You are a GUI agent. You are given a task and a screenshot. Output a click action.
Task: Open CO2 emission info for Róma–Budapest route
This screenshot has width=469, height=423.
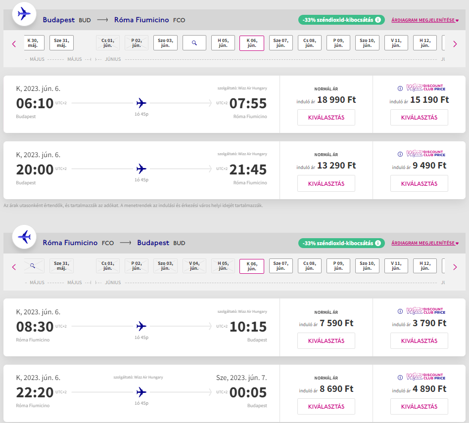click(378, 243)
